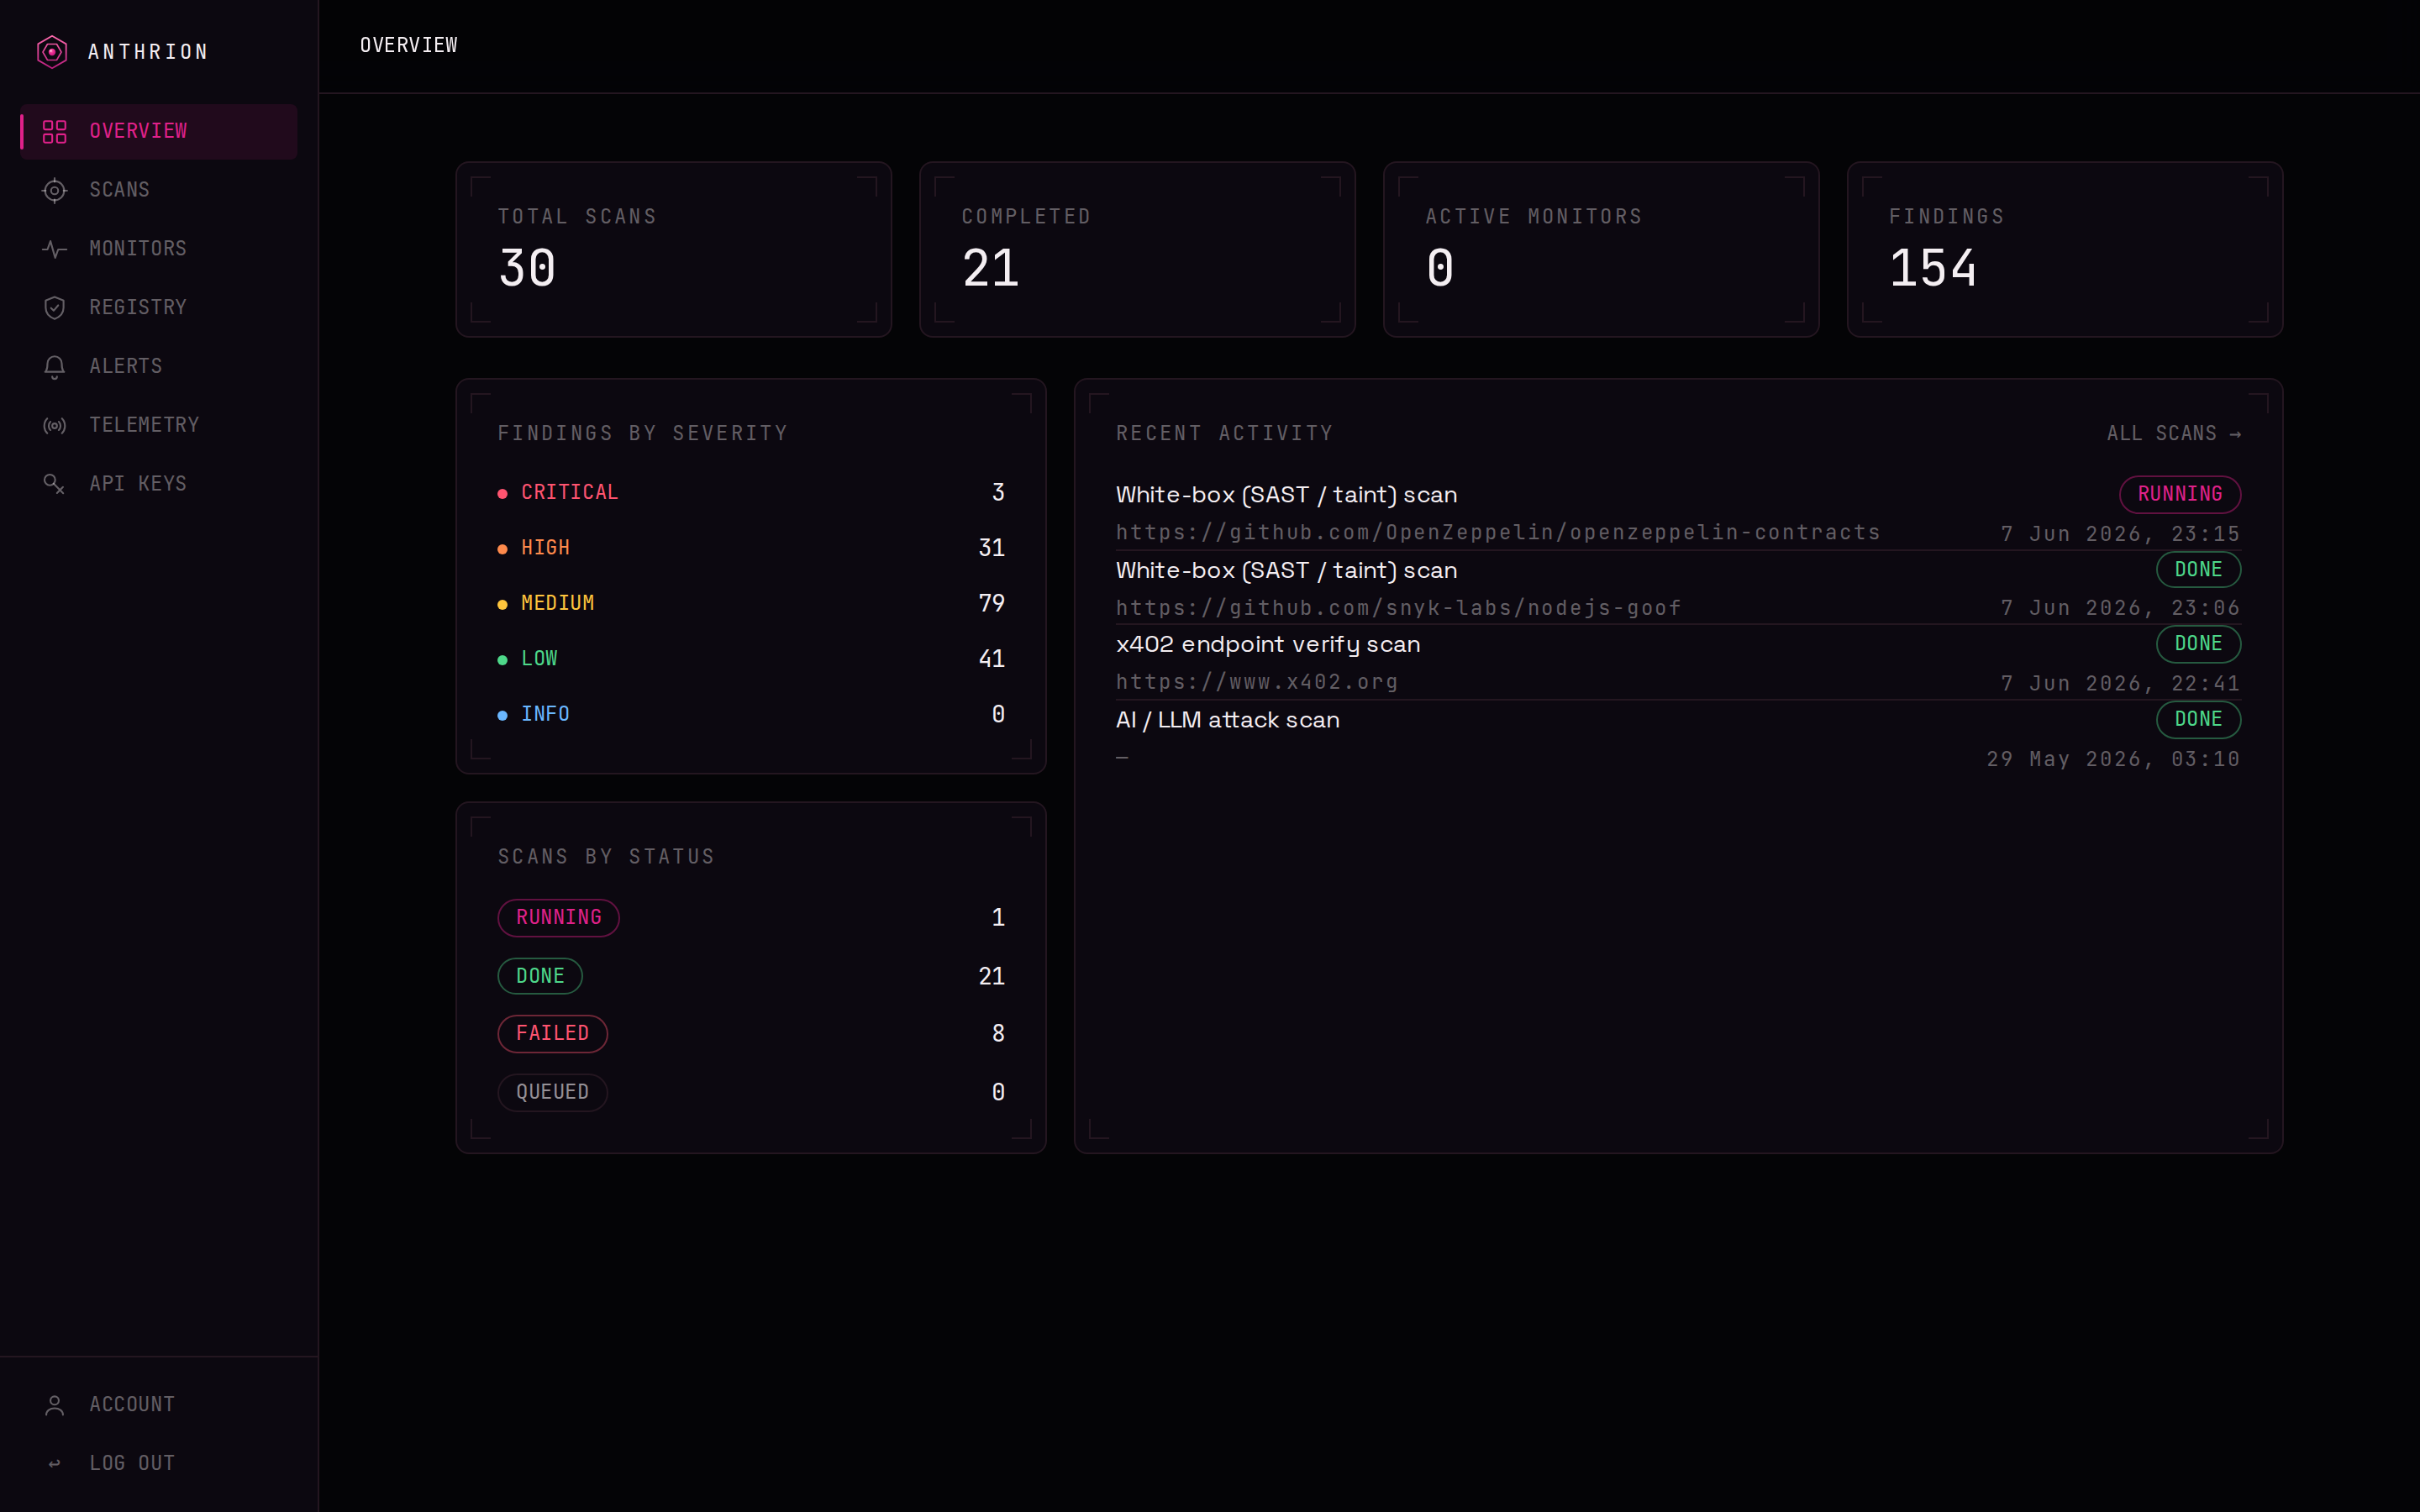
Task: Click the Account person icon
Action: tap(54, 1405)
